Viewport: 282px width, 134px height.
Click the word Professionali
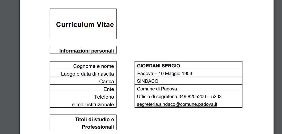[98, 127]
